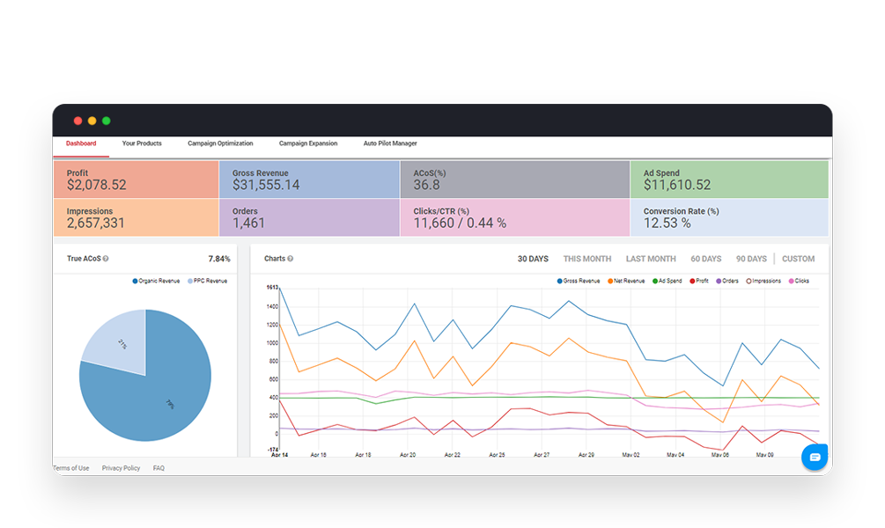The image size is (885, 528).
Task: Open the Charts info icon
Action: [290, 258]
